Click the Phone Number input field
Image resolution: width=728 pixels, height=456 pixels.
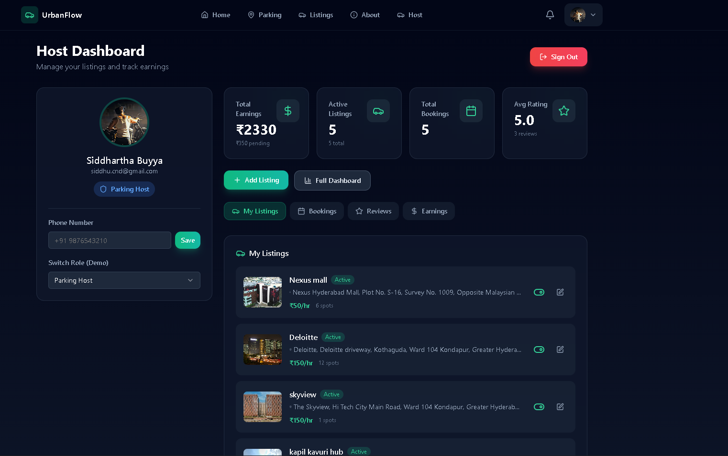coord(110,240)
